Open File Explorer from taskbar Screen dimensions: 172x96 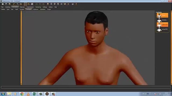(9, 94)
